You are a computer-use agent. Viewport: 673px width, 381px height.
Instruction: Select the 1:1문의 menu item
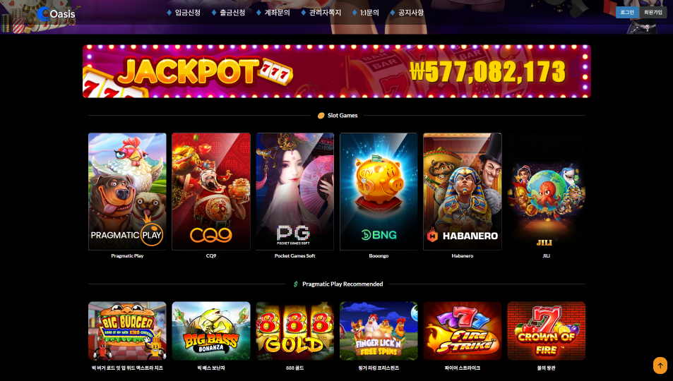[365, 13]
